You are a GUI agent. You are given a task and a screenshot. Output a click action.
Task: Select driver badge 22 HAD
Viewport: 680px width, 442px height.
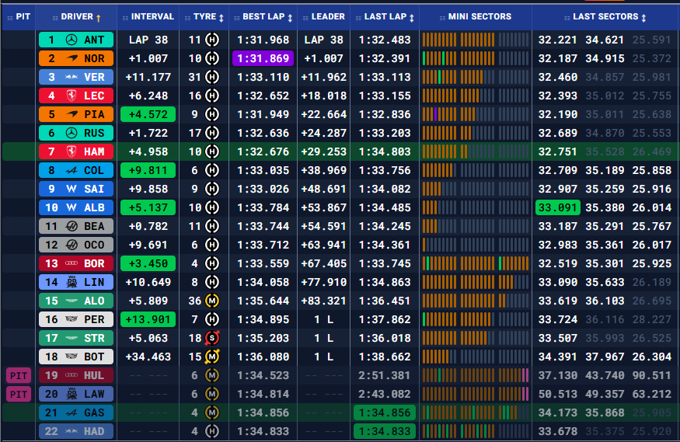click(x=76, y=431)
